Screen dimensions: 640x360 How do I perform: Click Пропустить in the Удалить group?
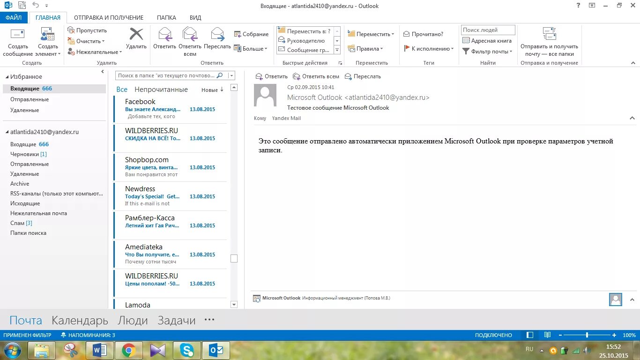(x=87, y=30)
